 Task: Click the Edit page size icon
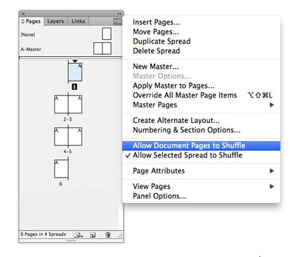click(x=78, y=235)
